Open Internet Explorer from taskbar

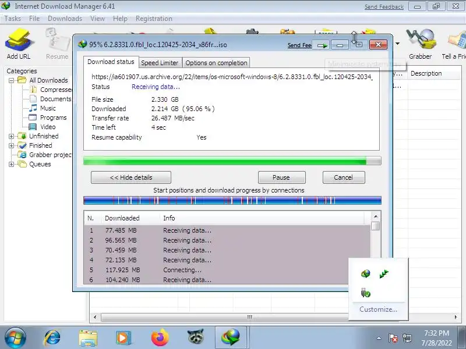[x=52, y=338]
